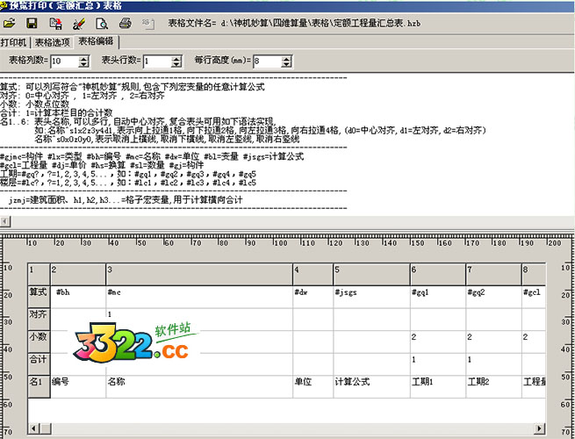The width and height of the screenshot is (575, 439).
Task: Select column header 7 in the table
Action: point(494,274)
